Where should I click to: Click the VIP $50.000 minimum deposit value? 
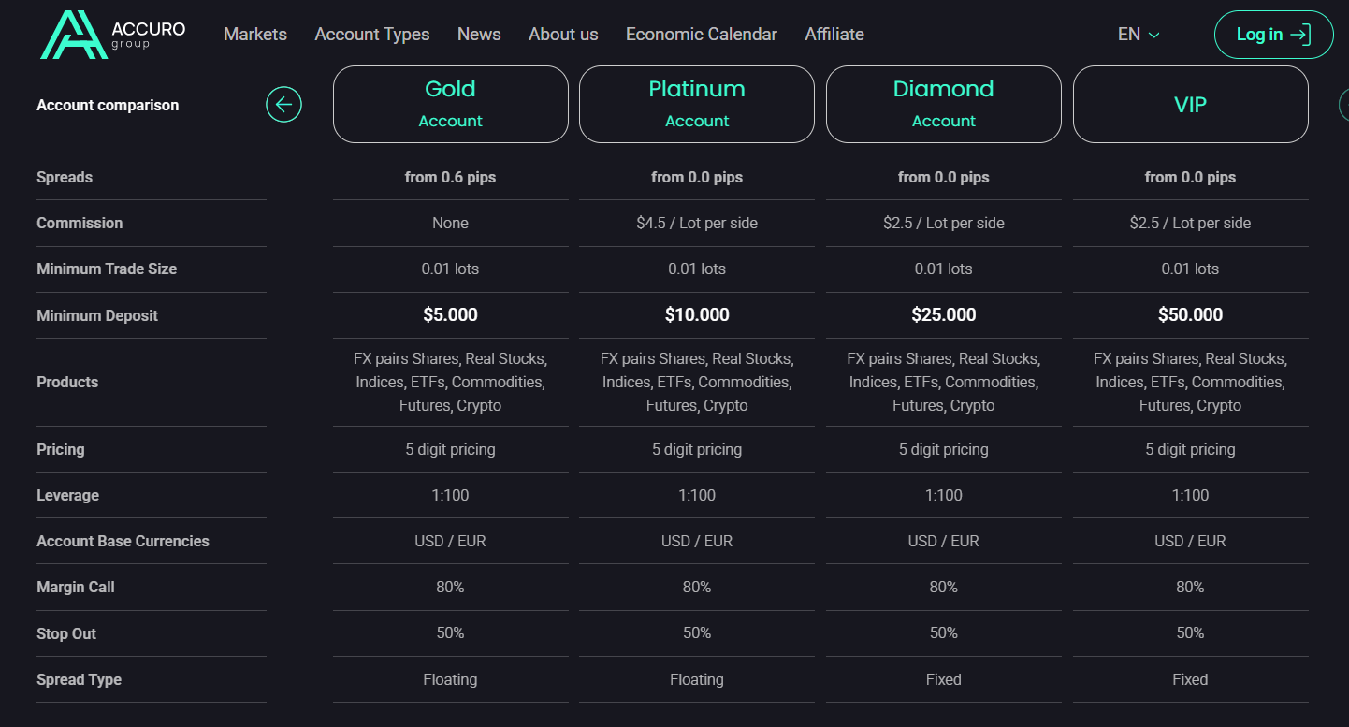(1190, 315)
